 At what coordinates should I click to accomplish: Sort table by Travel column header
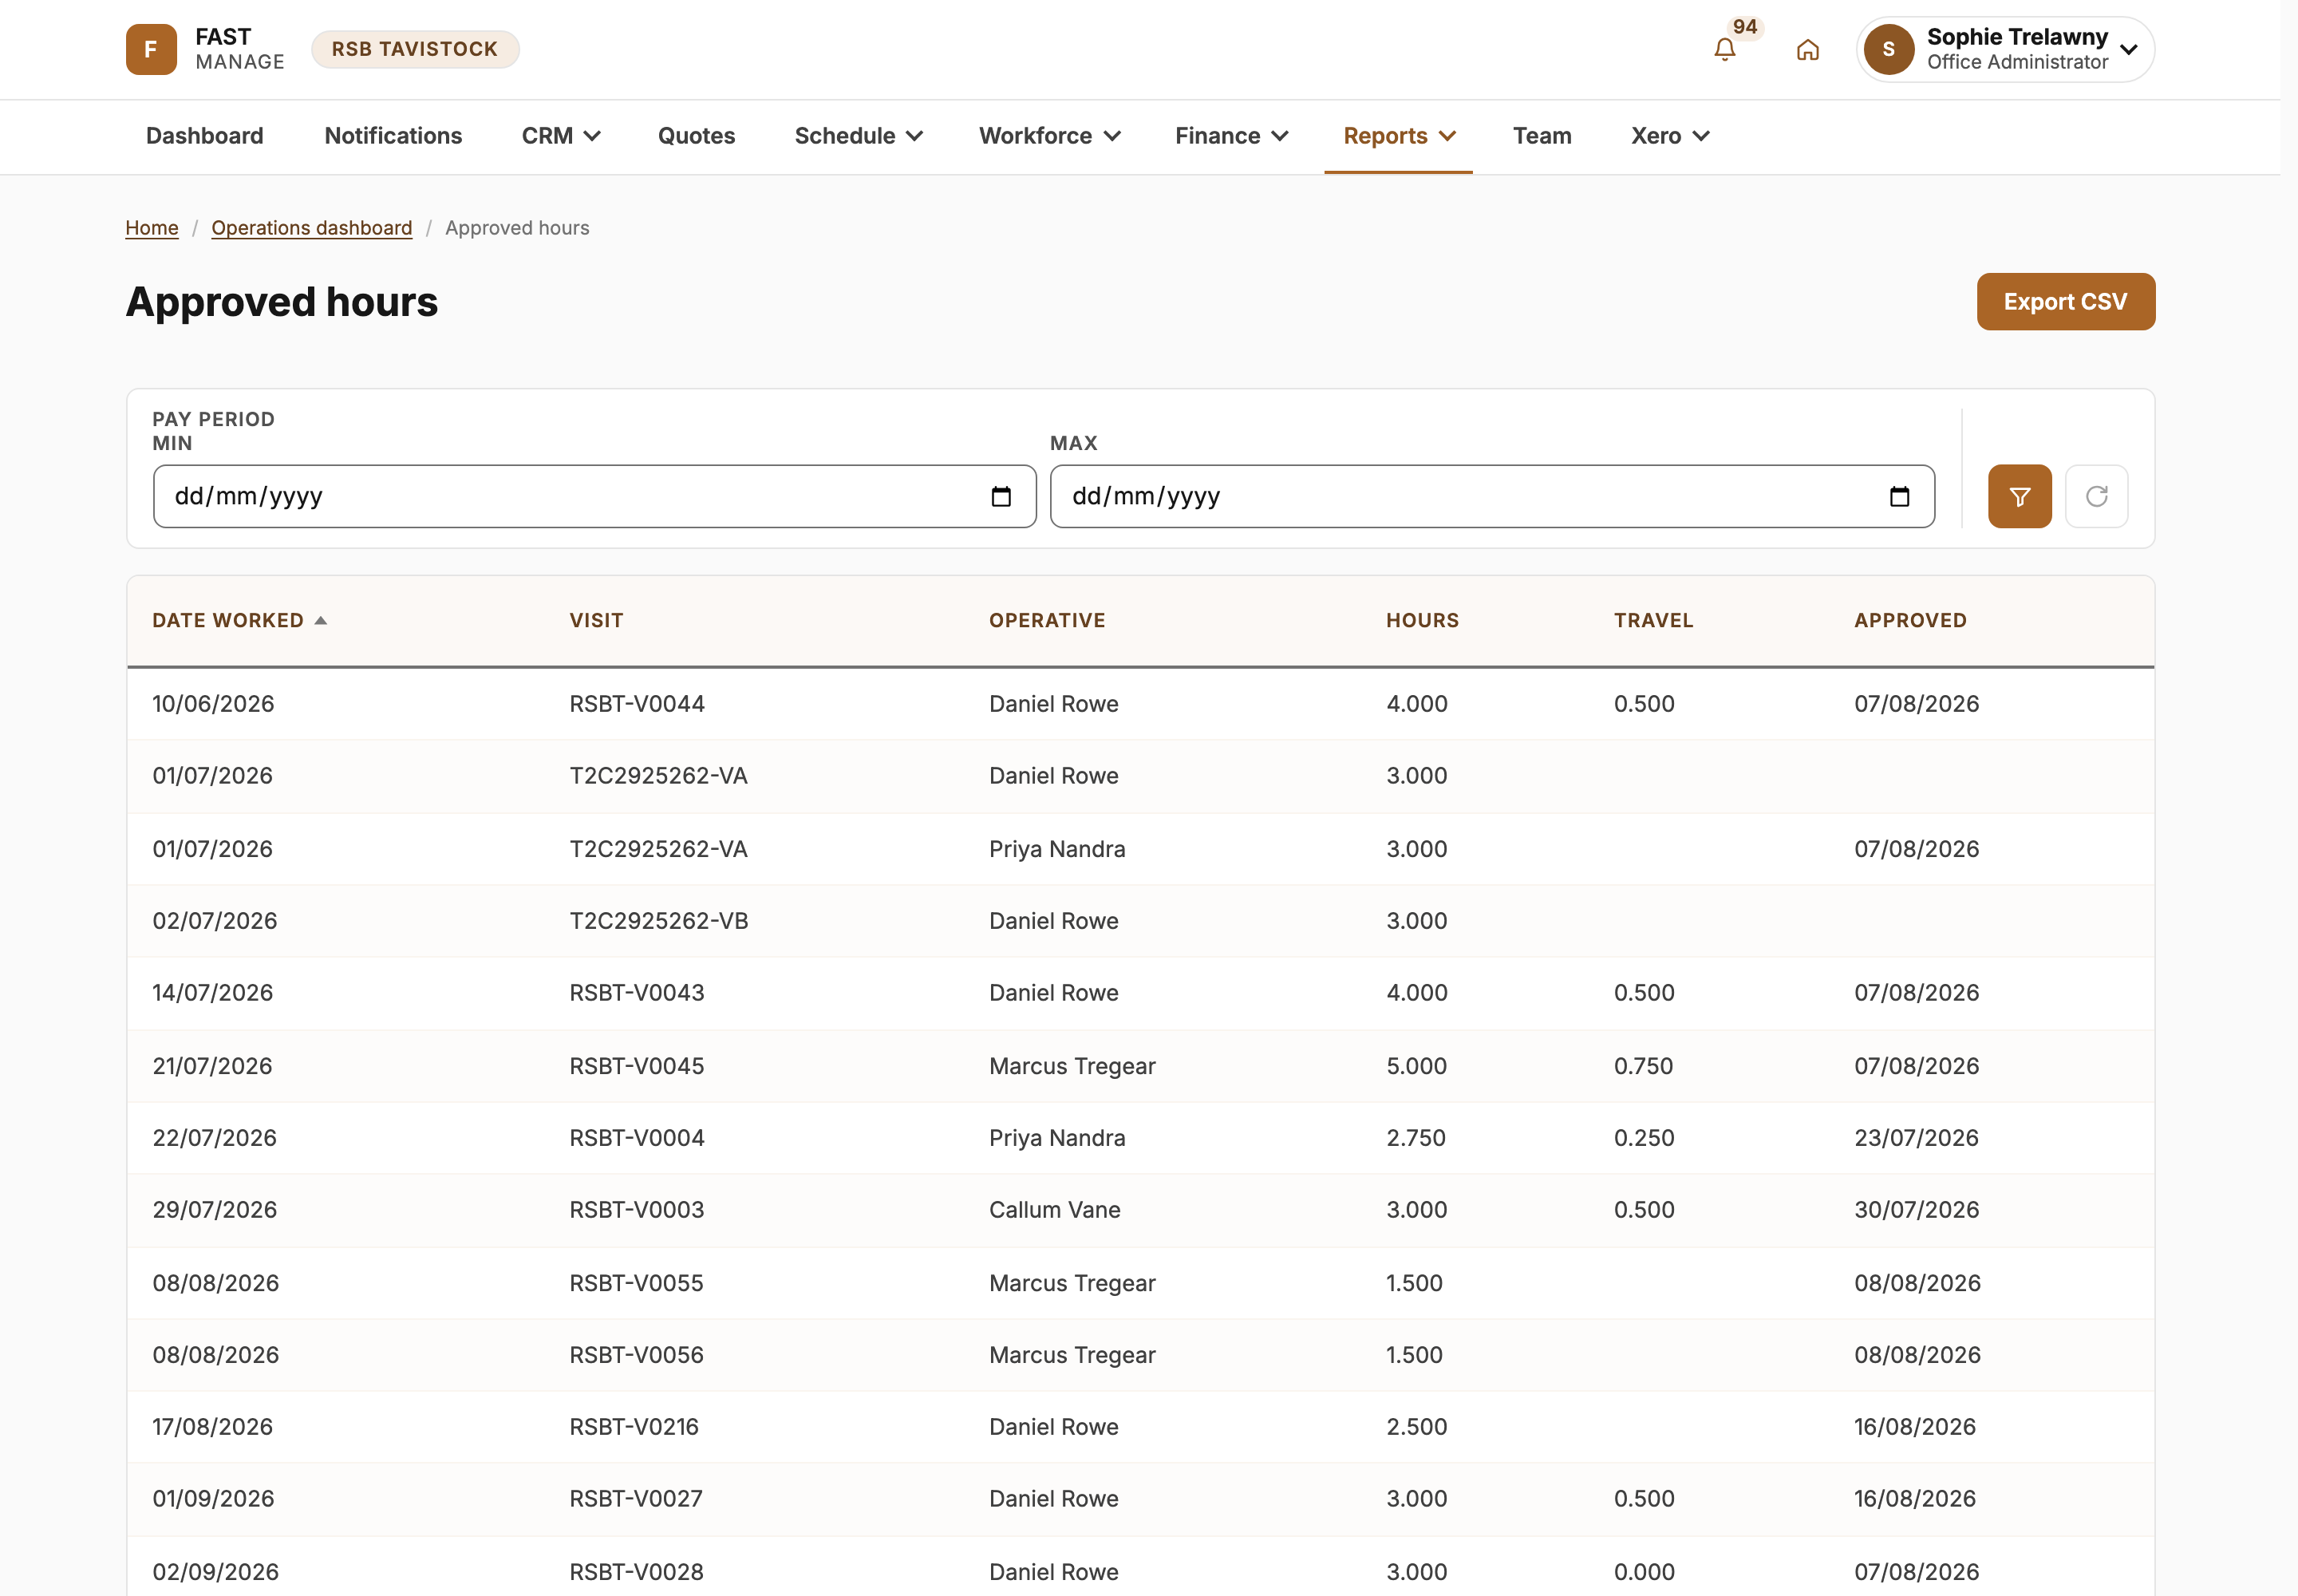click(x=1653, y=620)
